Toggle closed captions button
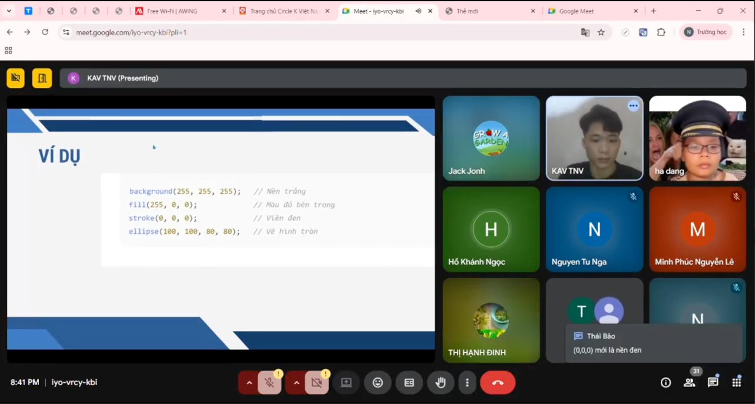This screenshot has width=755, height=404. (409, 382)
